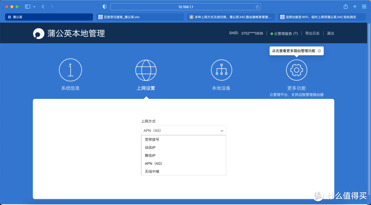Select the 上网设置 globe icon
371x205 pixels.
[x=146, y=70]
